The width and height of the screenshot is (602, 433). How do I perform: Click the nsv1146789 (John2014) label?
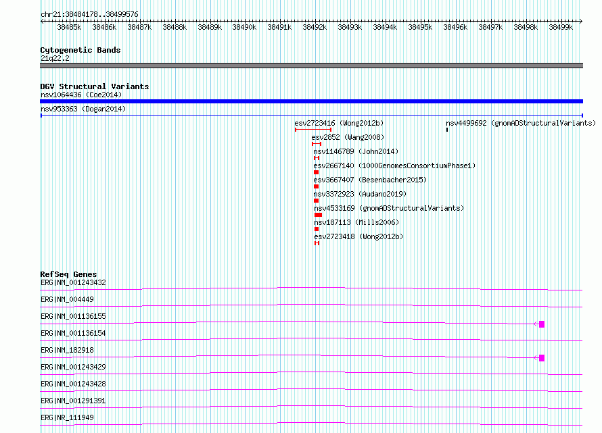click(356, 151)
